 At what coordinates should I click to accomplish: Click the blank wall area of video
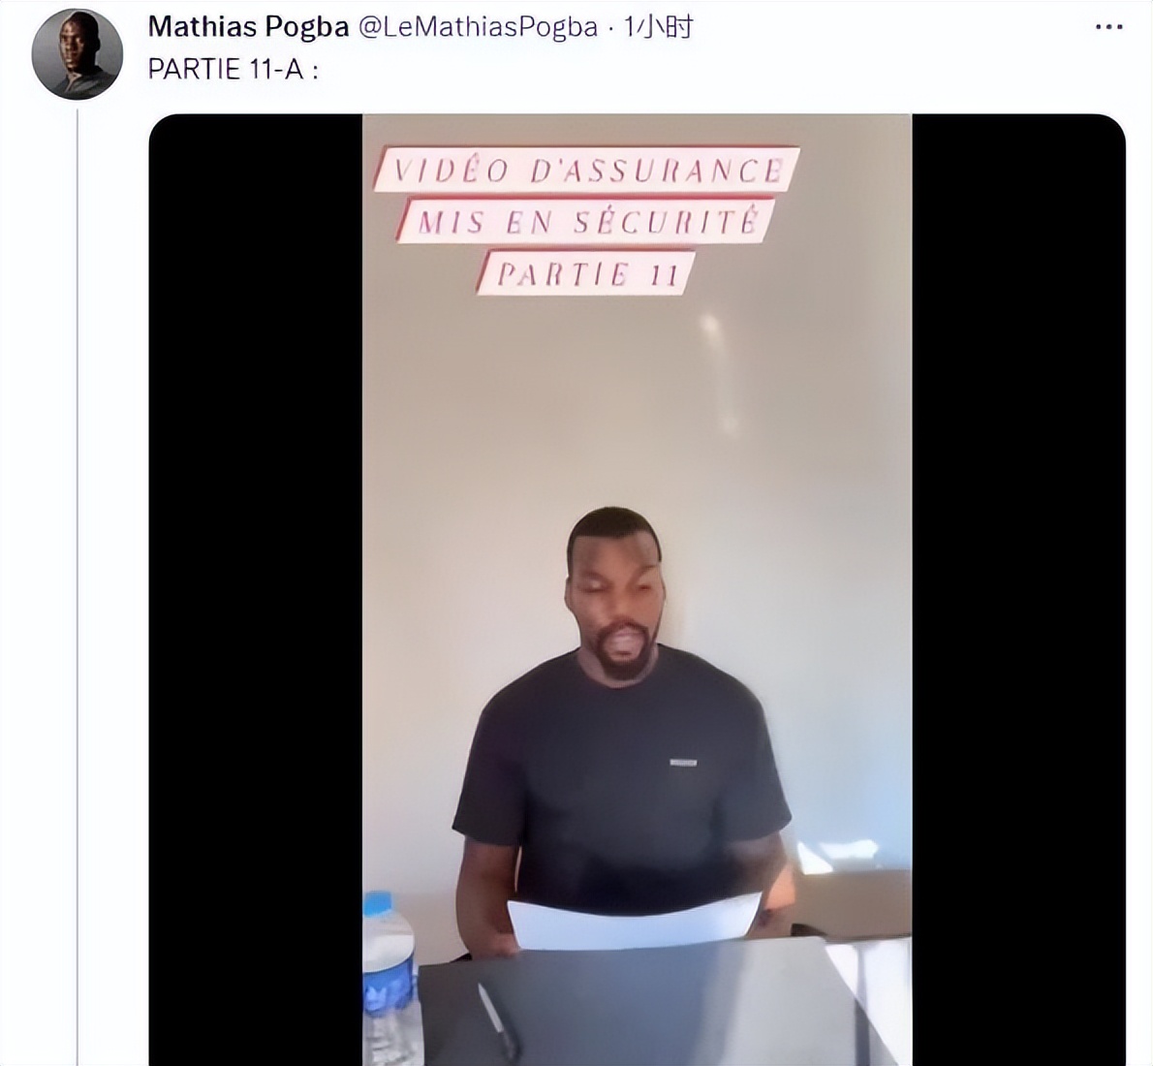point(637,412)
